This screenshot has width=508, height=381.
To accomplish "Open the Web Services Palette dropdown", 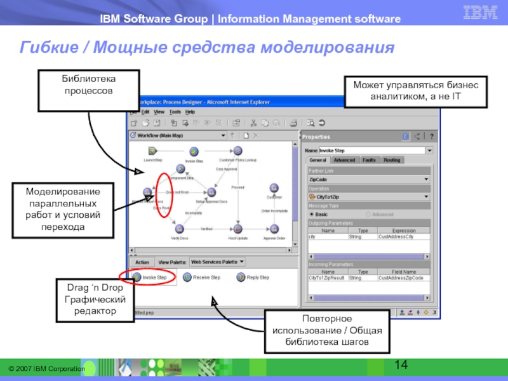I will pyautogui.click(x=217, y=262).
